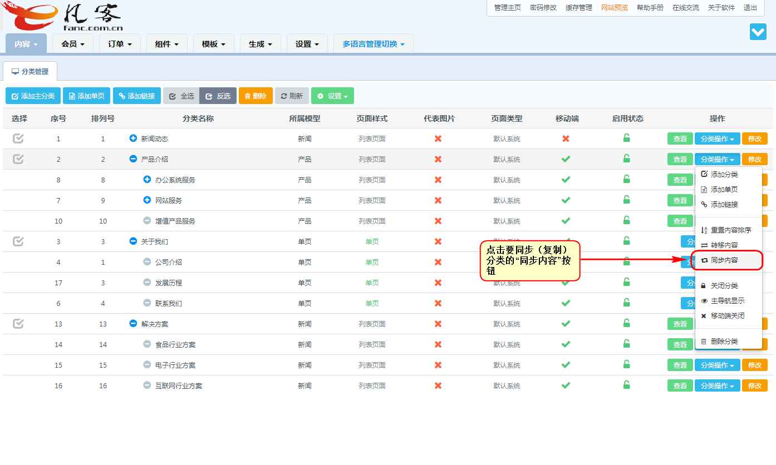Click the lock icon in 联系我们 row
Image resolution: width=776 pixels, height=465 pixels.
pos(626,303)
